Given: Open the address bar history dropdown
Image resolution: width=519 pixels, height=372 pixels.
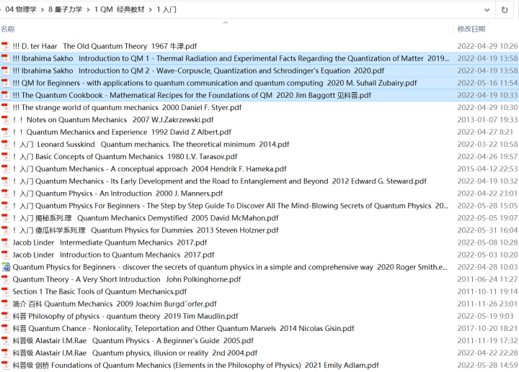Looking at the screenshot, I should click(487, 10).
